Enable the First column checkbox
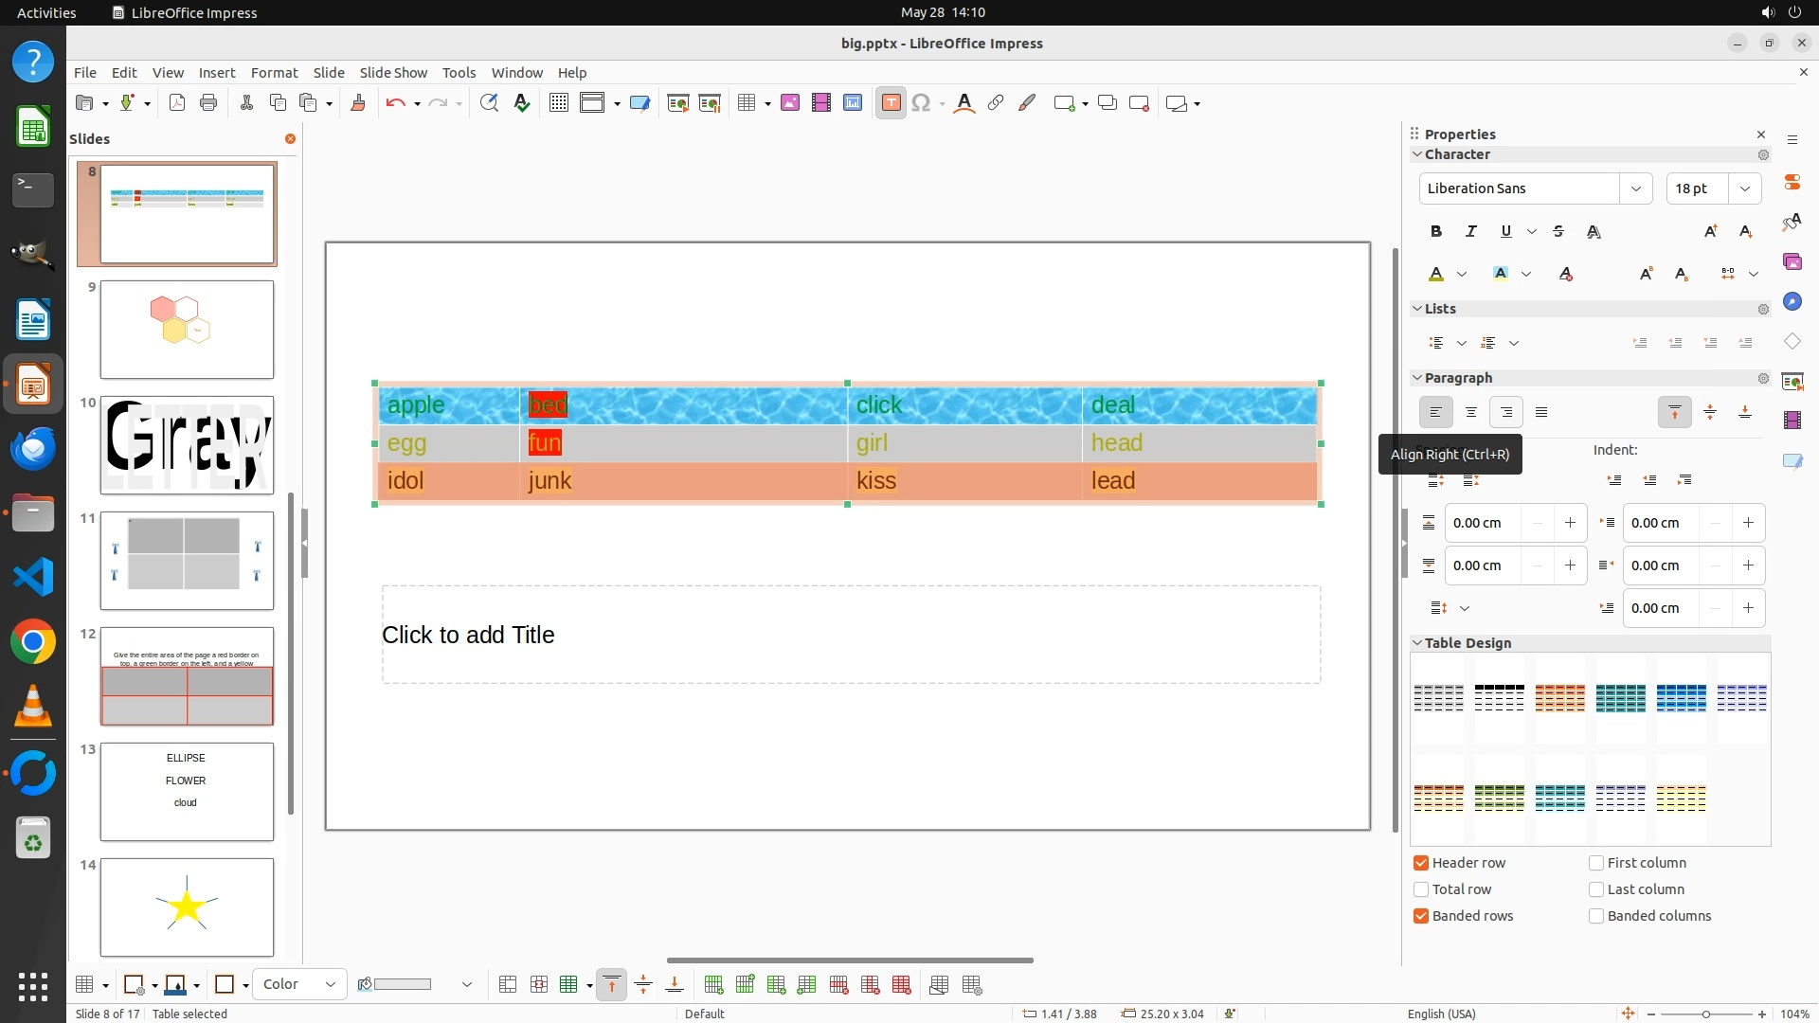The width and height of the screenshot is (1819, 1023). 1596,863
